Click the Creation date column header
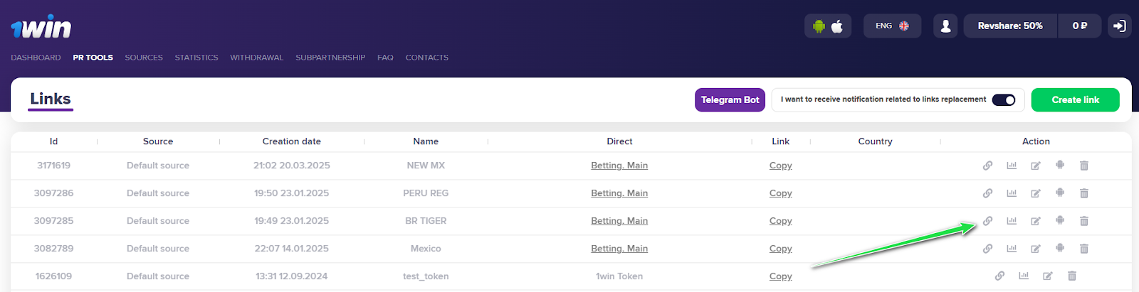 (292, 141)
